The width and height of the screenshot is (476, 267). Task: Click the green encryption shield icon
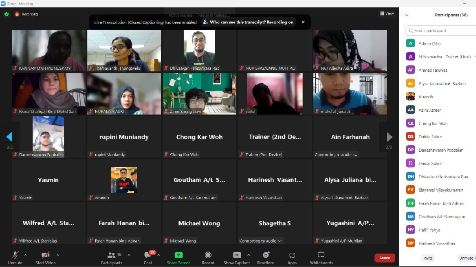(x=7, y=14)
